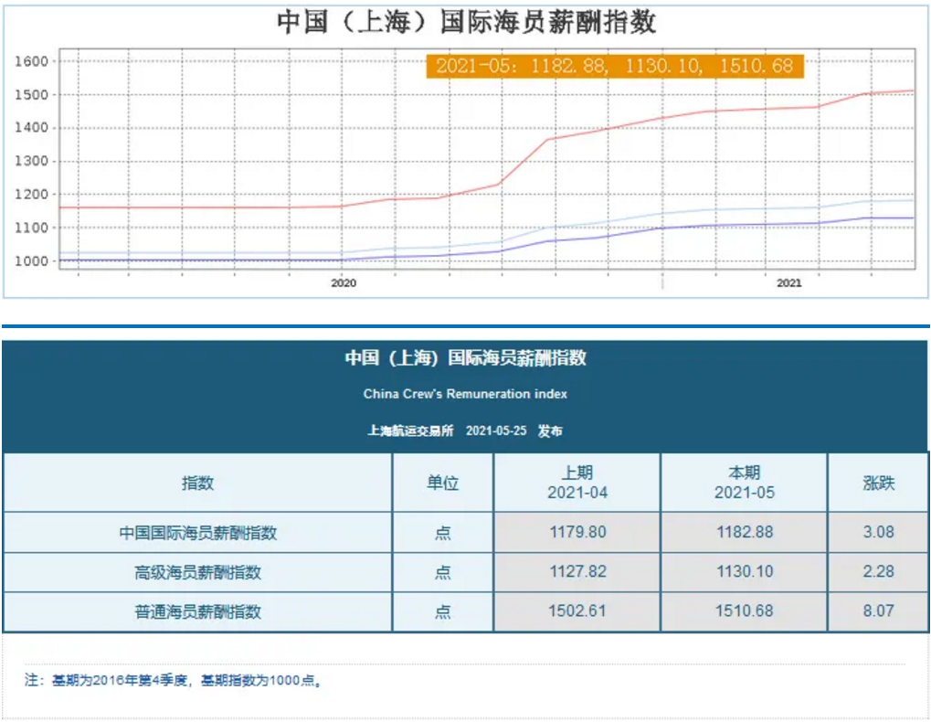Select the 单位 column header
931x722 pixels.
click(443, 483)
